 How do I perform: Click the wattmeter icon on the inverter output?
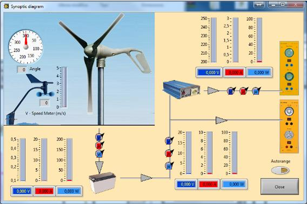[x=256, y=91]
